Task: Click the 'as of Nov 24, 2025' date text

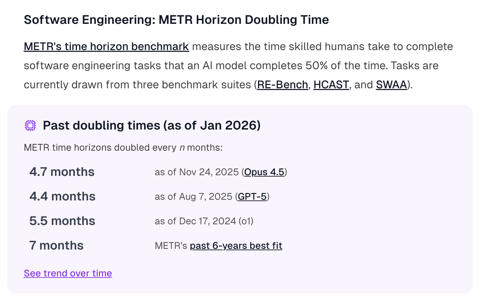Action: (x=197, y=172)
